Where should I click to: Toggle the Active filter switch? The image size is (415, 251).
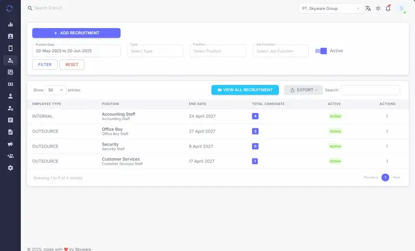(321, 51)
